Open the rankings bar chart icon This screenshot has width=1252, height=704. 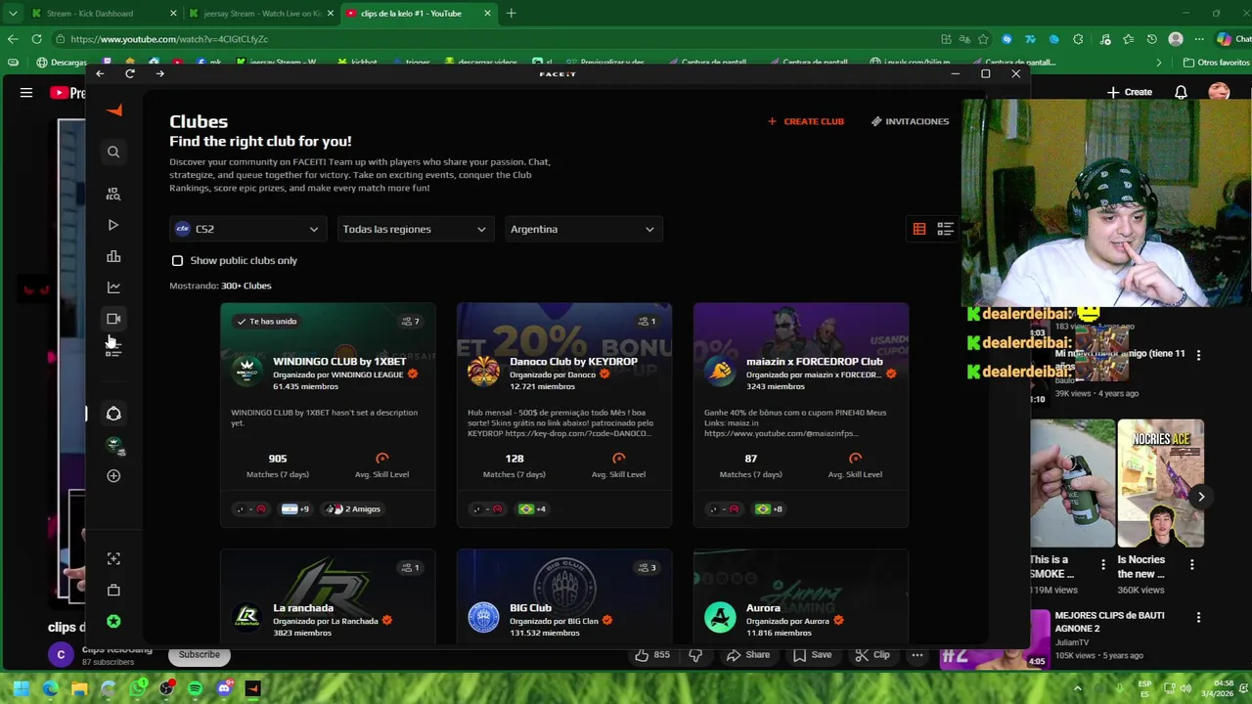[x=113, y=256]
